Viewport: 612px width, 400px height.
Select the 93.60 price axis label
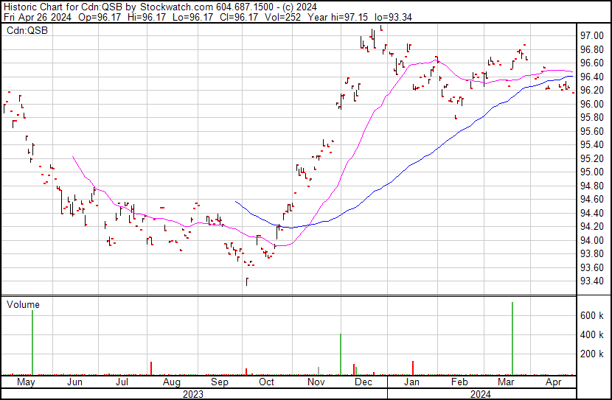[x=591, y=268]
